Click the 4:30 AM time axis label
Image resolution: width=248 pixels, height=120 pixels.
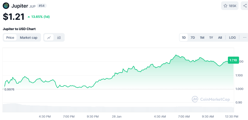(160, 116)
